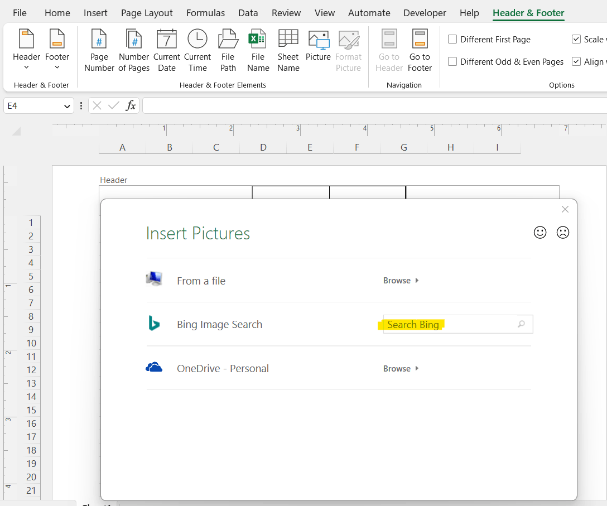Image resolution: width=607 pixels, height=506 pixels.
Task: Open the Name Box dropdown arrow
Action: pos(68,105)
